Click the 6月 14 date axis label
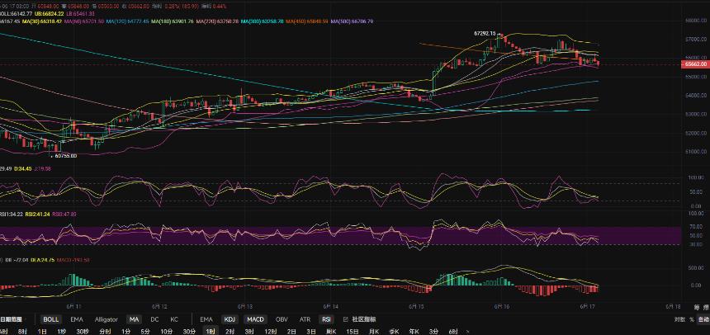The image size is (710, 335). tap(330, 306)
